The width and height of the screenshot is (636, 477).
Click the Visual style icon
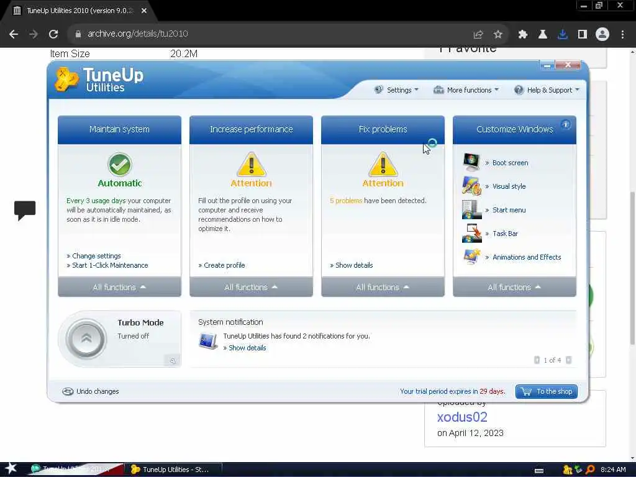pos(471,186)
